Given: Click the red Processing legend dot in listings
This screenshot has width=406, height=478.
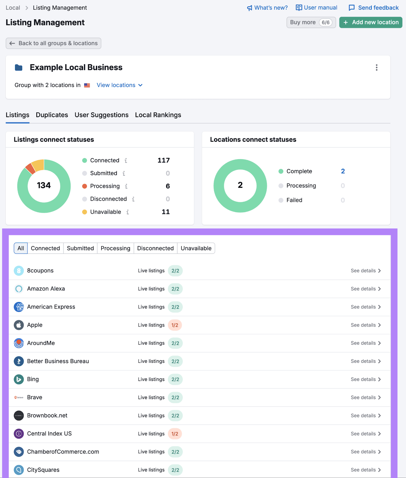Looking at the screenshot, I should click(x=85, y=186).
